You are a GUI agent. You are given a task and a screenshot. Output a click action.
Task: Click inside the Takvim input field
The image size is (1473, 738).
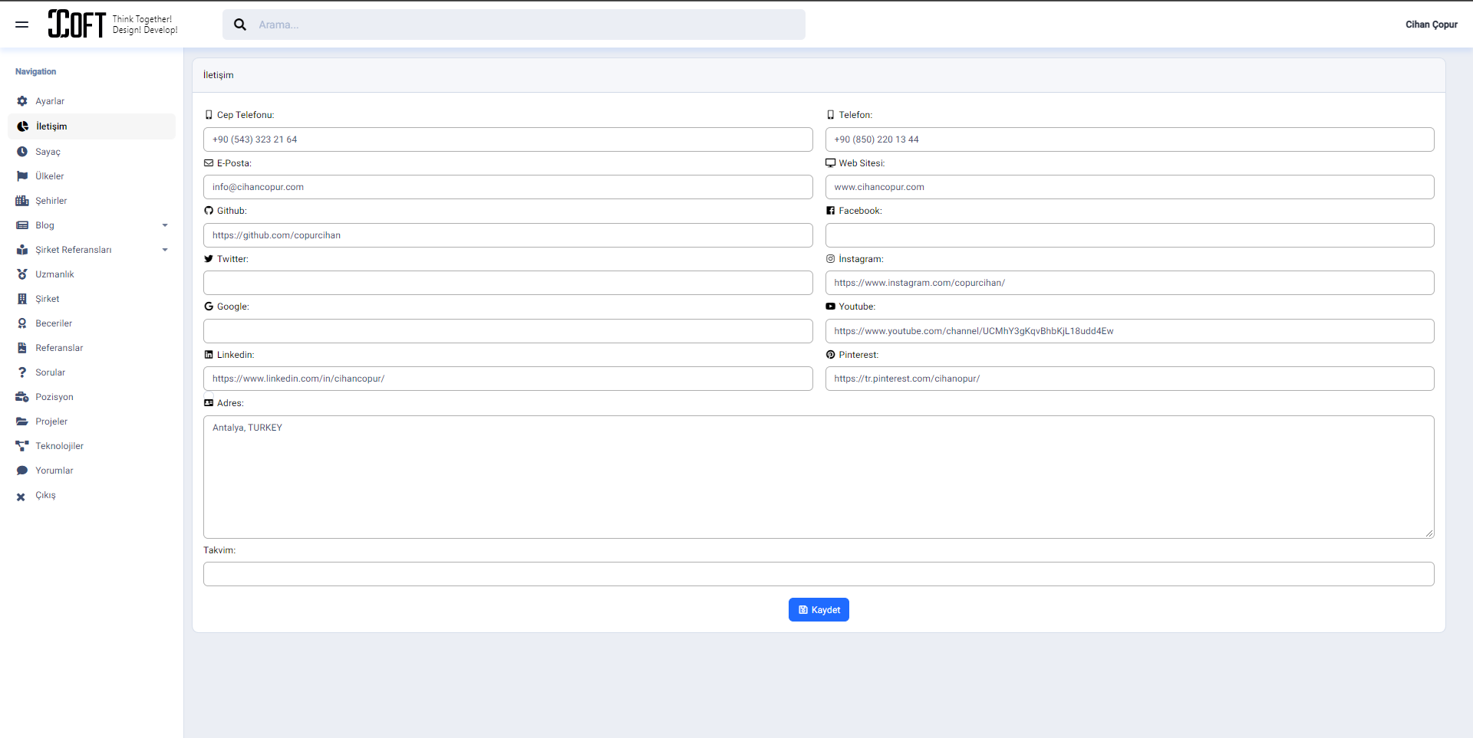tap(818, 573)
